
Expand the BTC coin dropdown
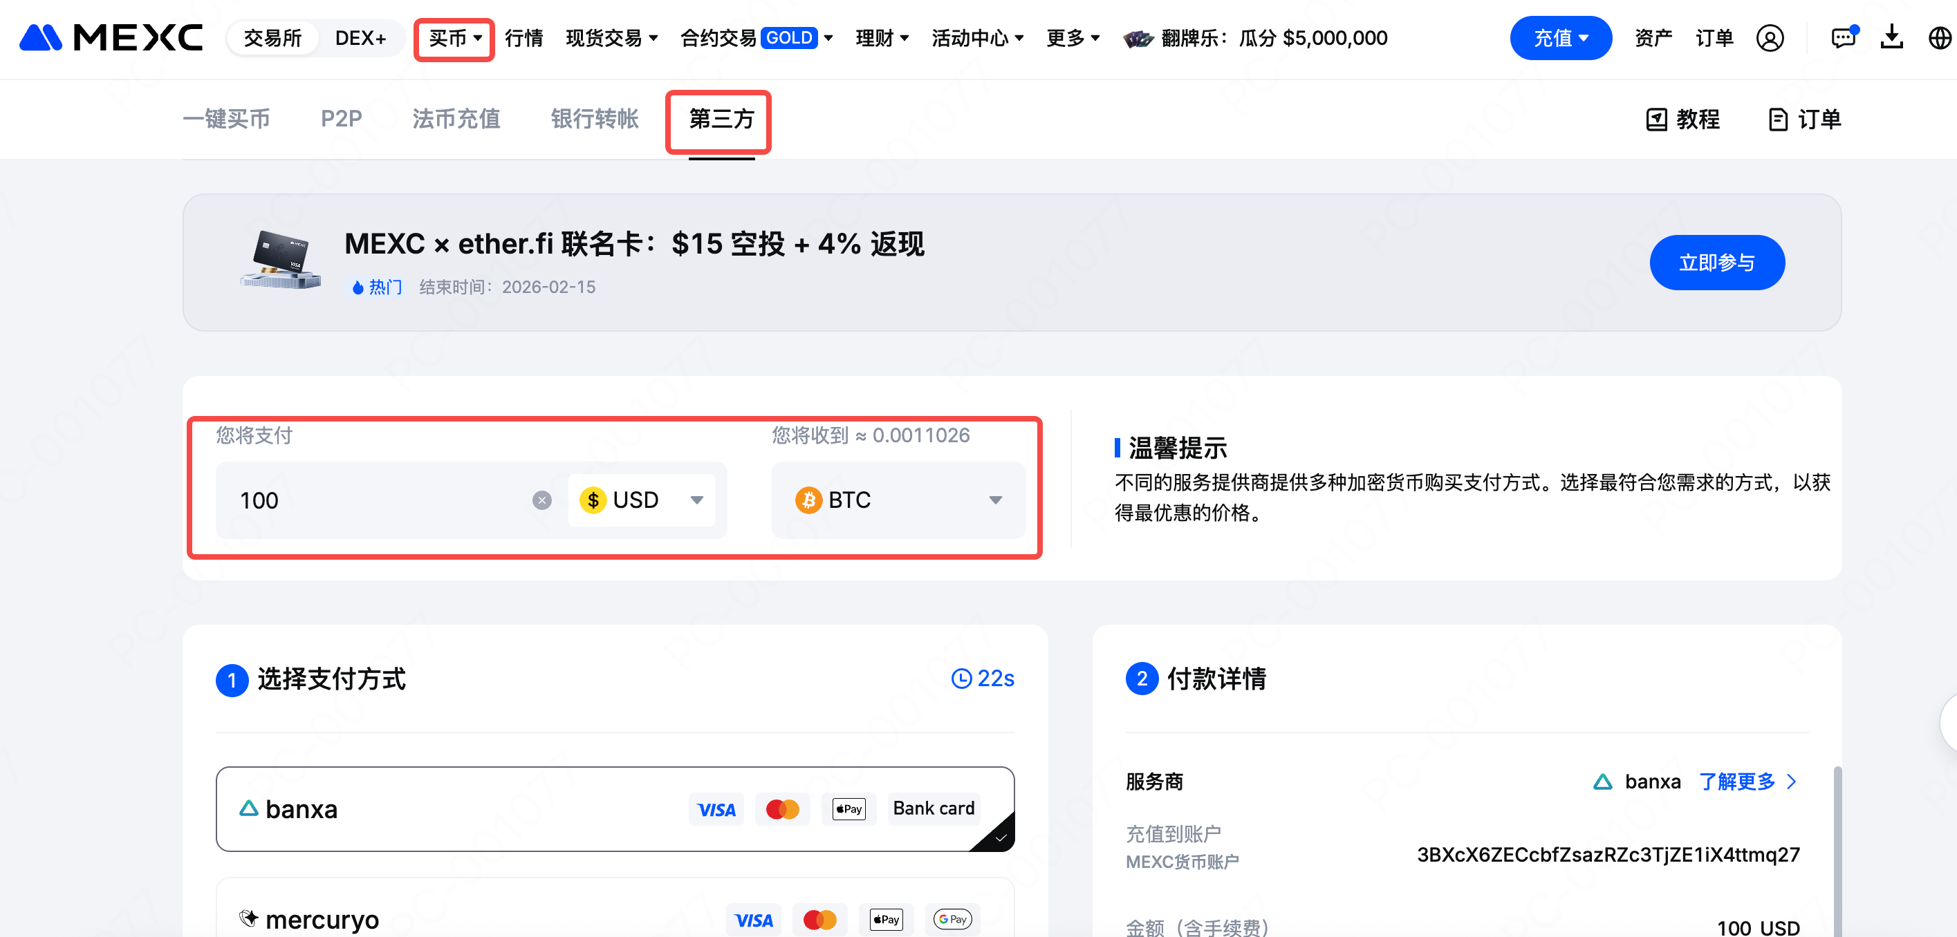[899, 500]
